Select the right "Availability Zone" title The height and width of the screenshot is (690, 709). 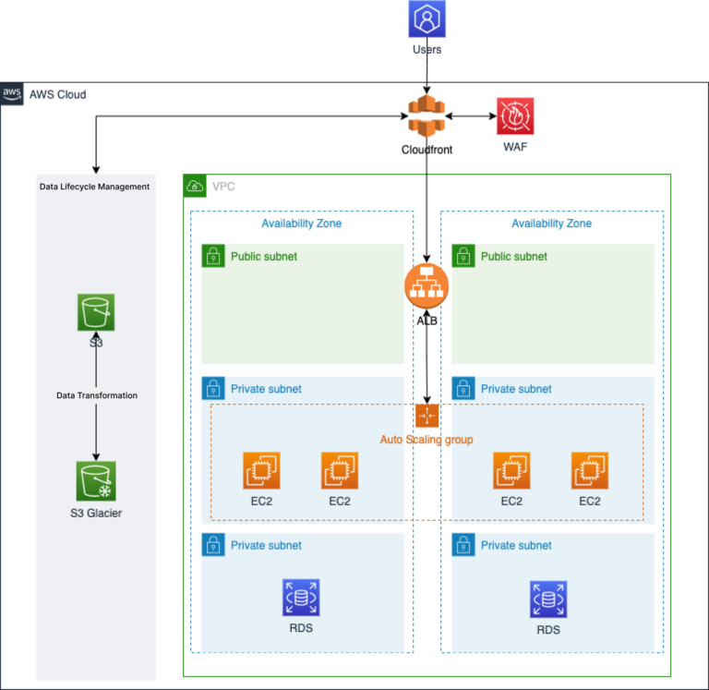coord(552,223)
